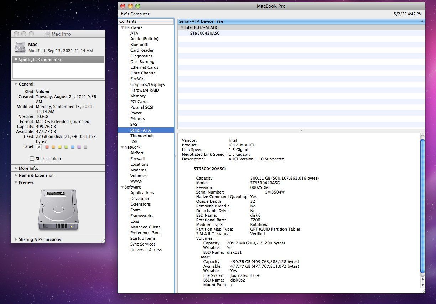Select Audio (Built In) in contents
This screenshot has width=436, height=304.
point(144,39)
